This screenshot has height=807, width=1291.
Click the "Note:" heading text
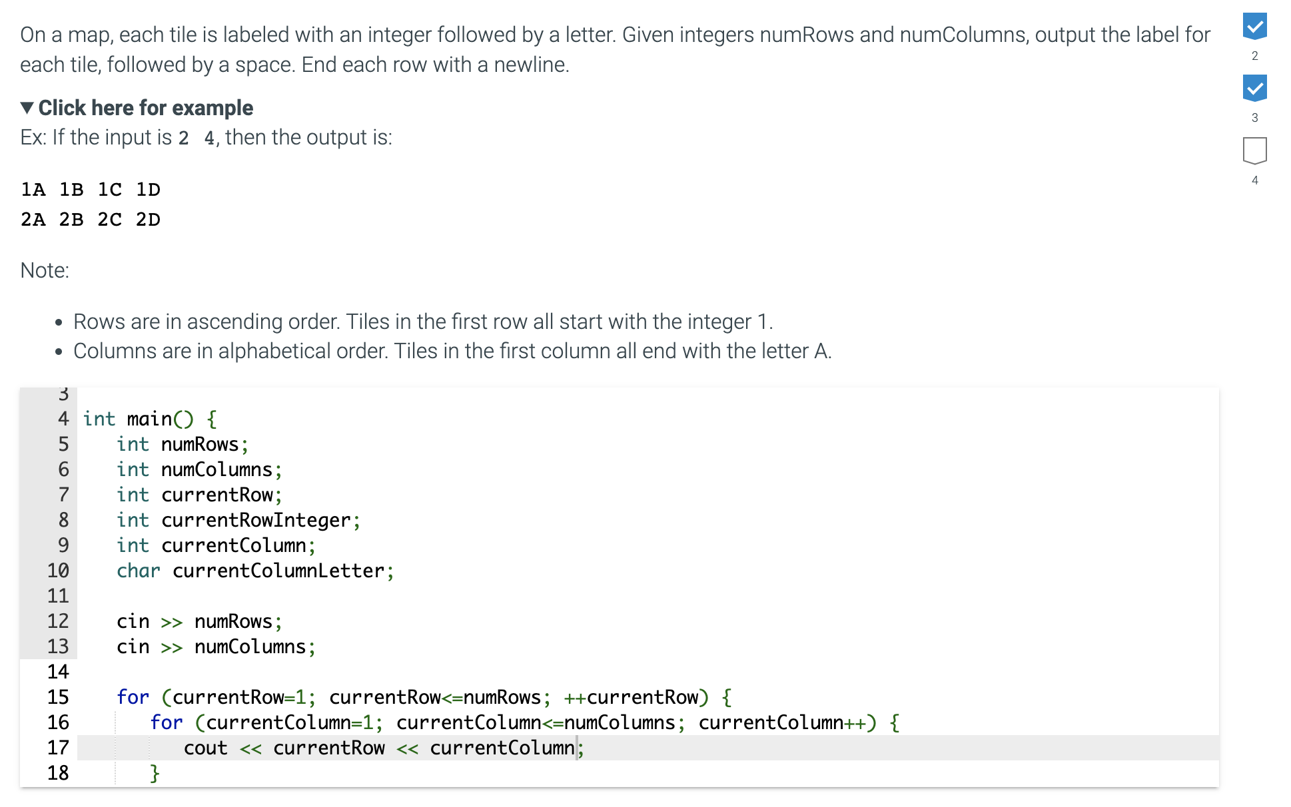(x=43, y=270)
